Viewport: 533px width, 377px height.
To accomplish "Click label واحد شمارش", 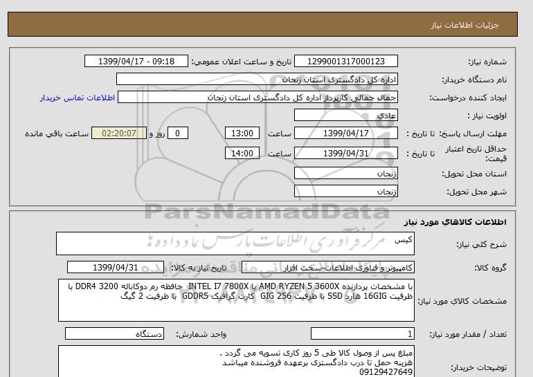I will pos(201,335).
